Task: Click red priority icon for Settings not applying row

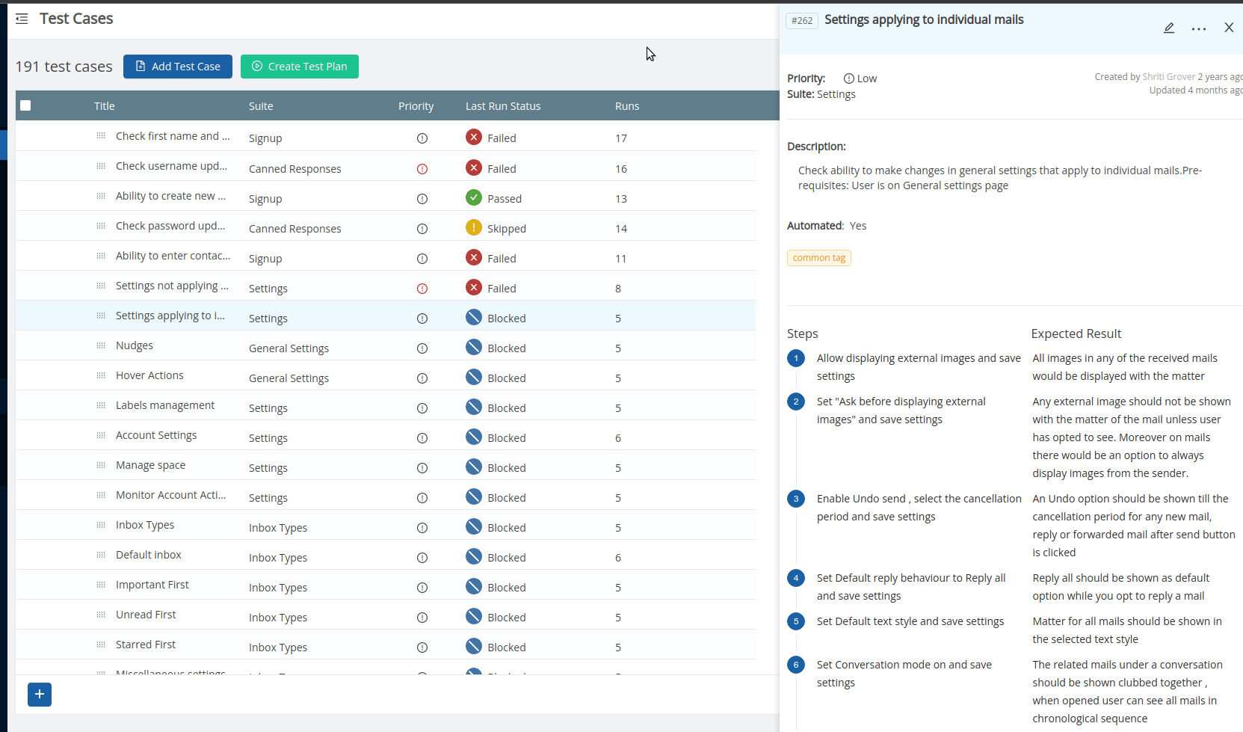Action: [x=422, y=289]
